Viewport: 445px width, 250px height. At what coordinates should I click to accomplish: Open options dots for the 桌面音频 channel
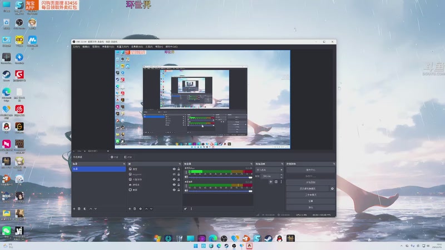[x=186, y=186]
